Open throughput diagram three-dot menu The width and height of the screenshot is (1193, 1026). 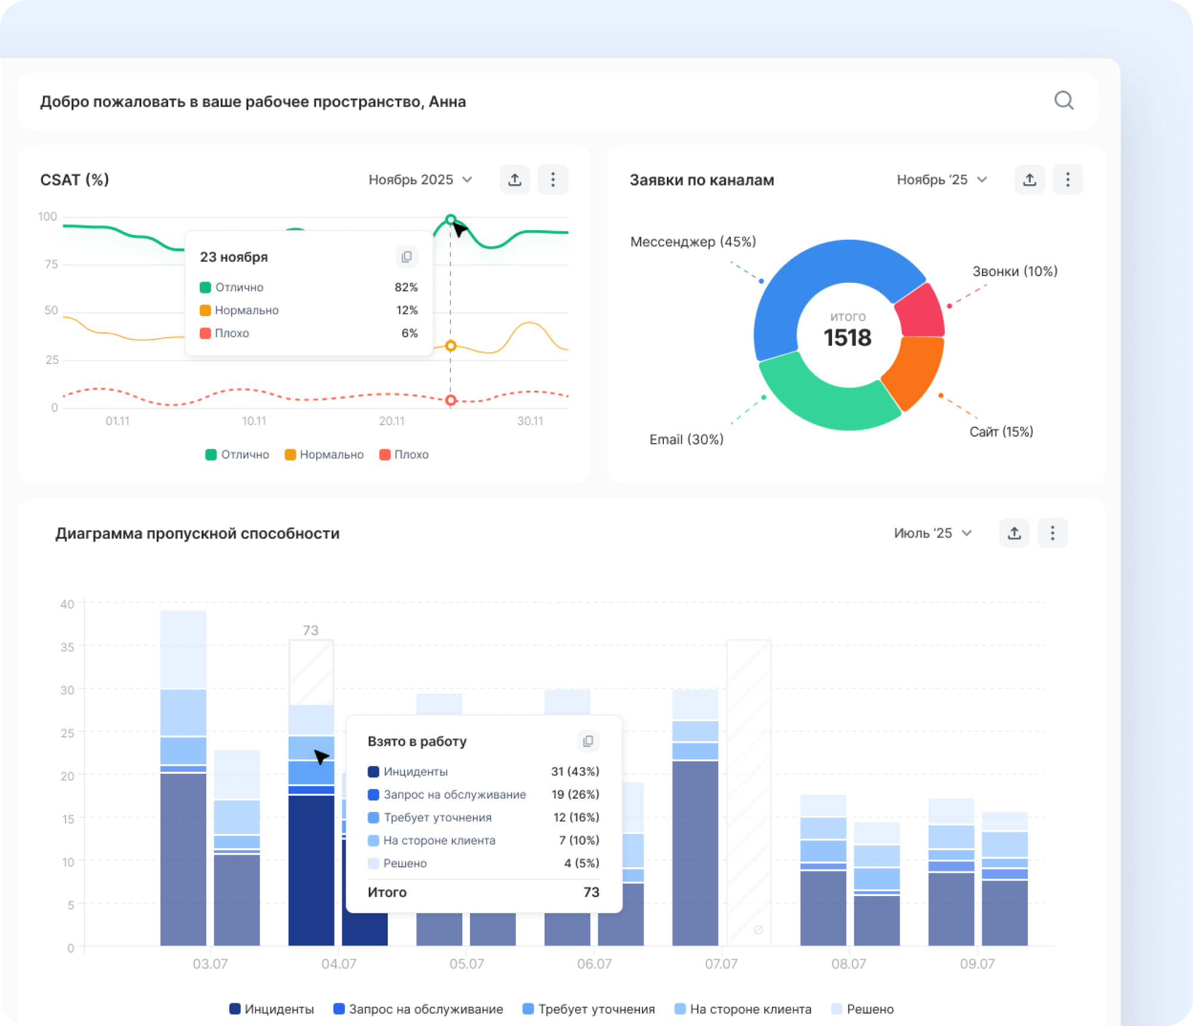coord(1052,533)
